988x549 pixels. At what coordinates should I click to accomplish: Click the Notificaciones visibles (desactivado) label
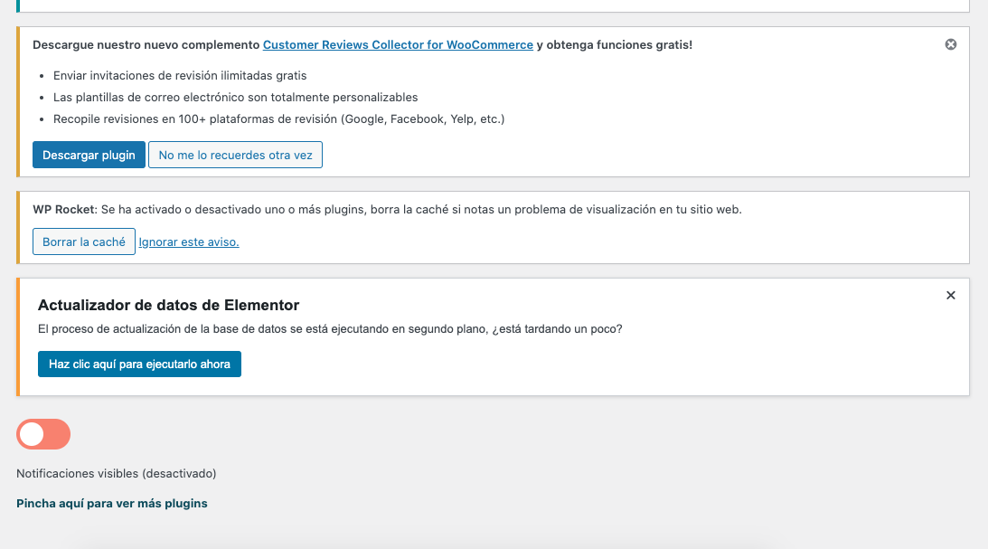pos(117,473)
